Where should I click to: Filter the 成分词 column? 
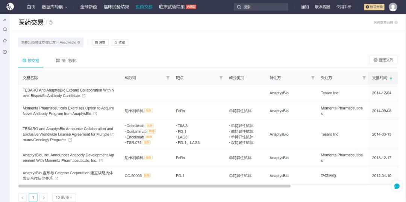(168, 78)
